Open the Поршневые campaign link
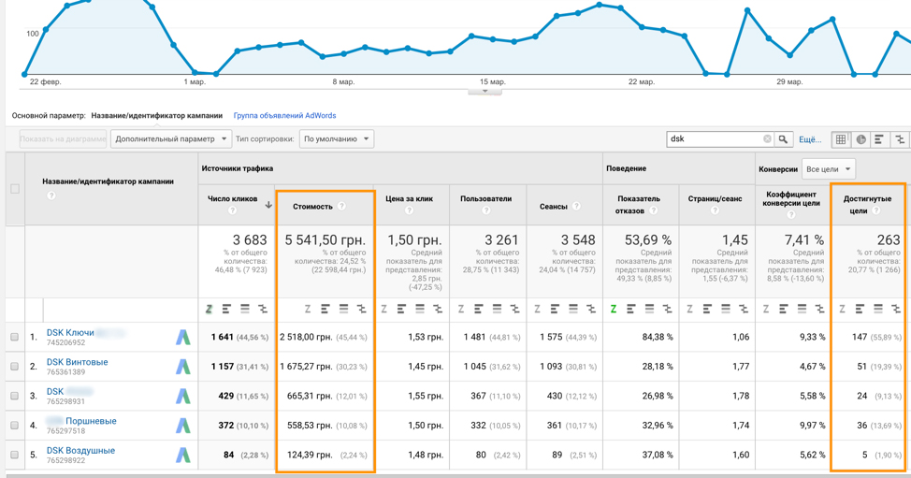Viewport: 911px width, 478px height. click(x=92, y=421)
